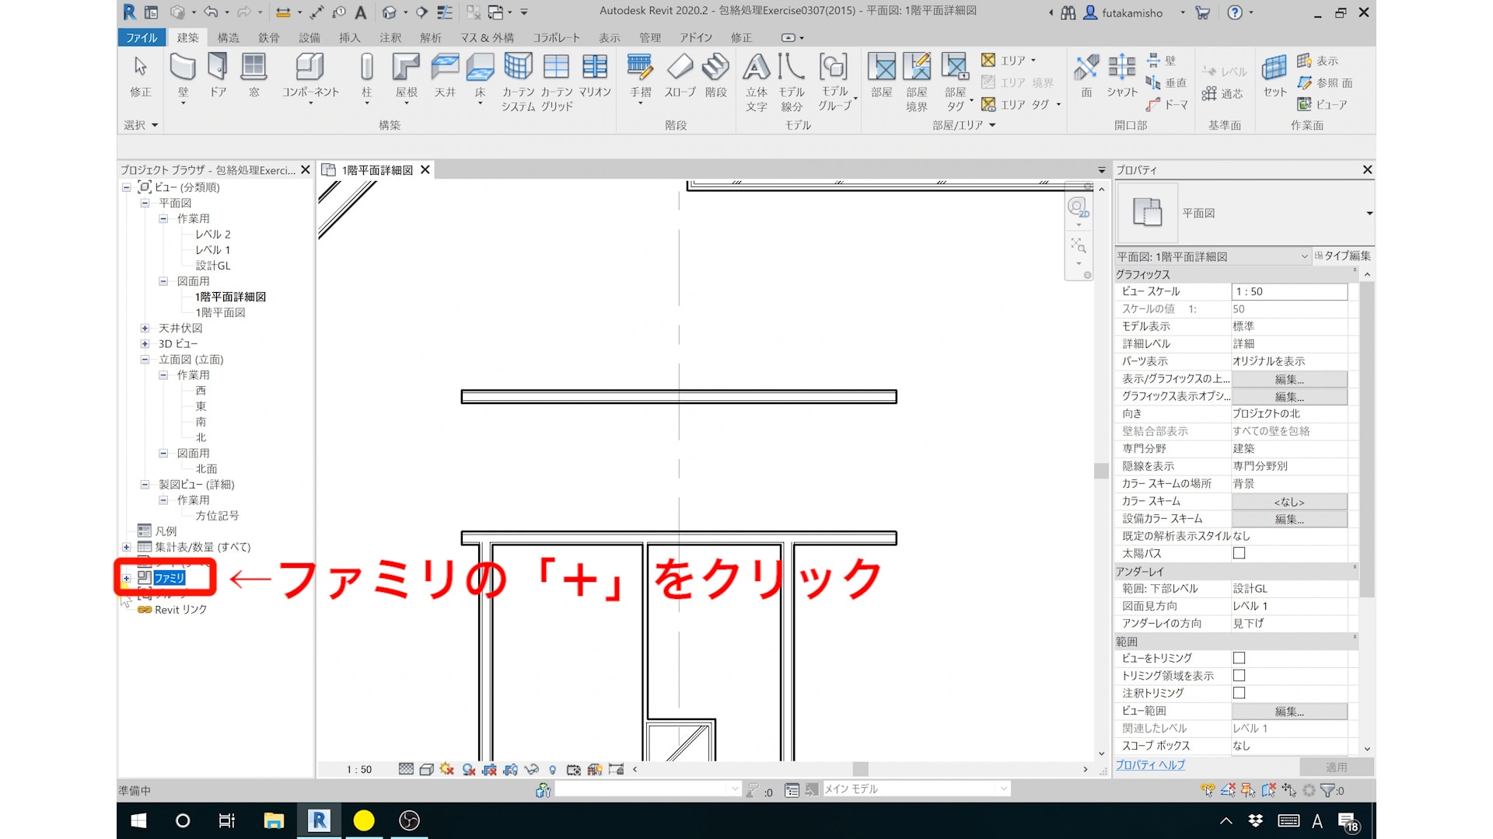Screen dimensions: 1493x839
Task: Click the Properties Help (プロパティ ヘルプ) link
Action: (x=1150, y=765)
